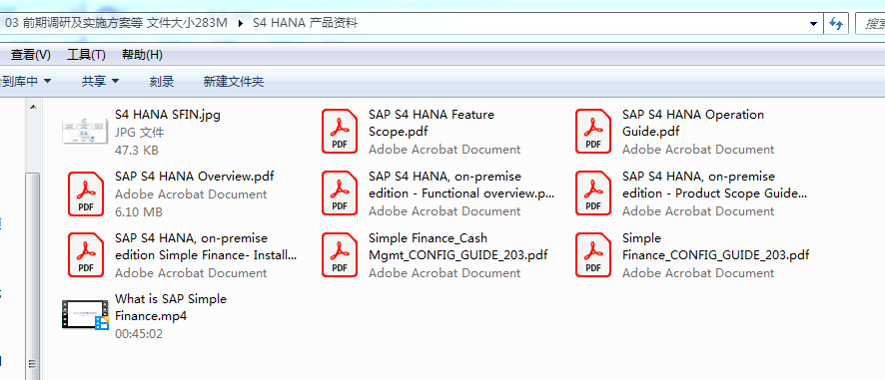Click the S4 HANA 产品资料 breadcrumb segment

click(x=305, y=24)
